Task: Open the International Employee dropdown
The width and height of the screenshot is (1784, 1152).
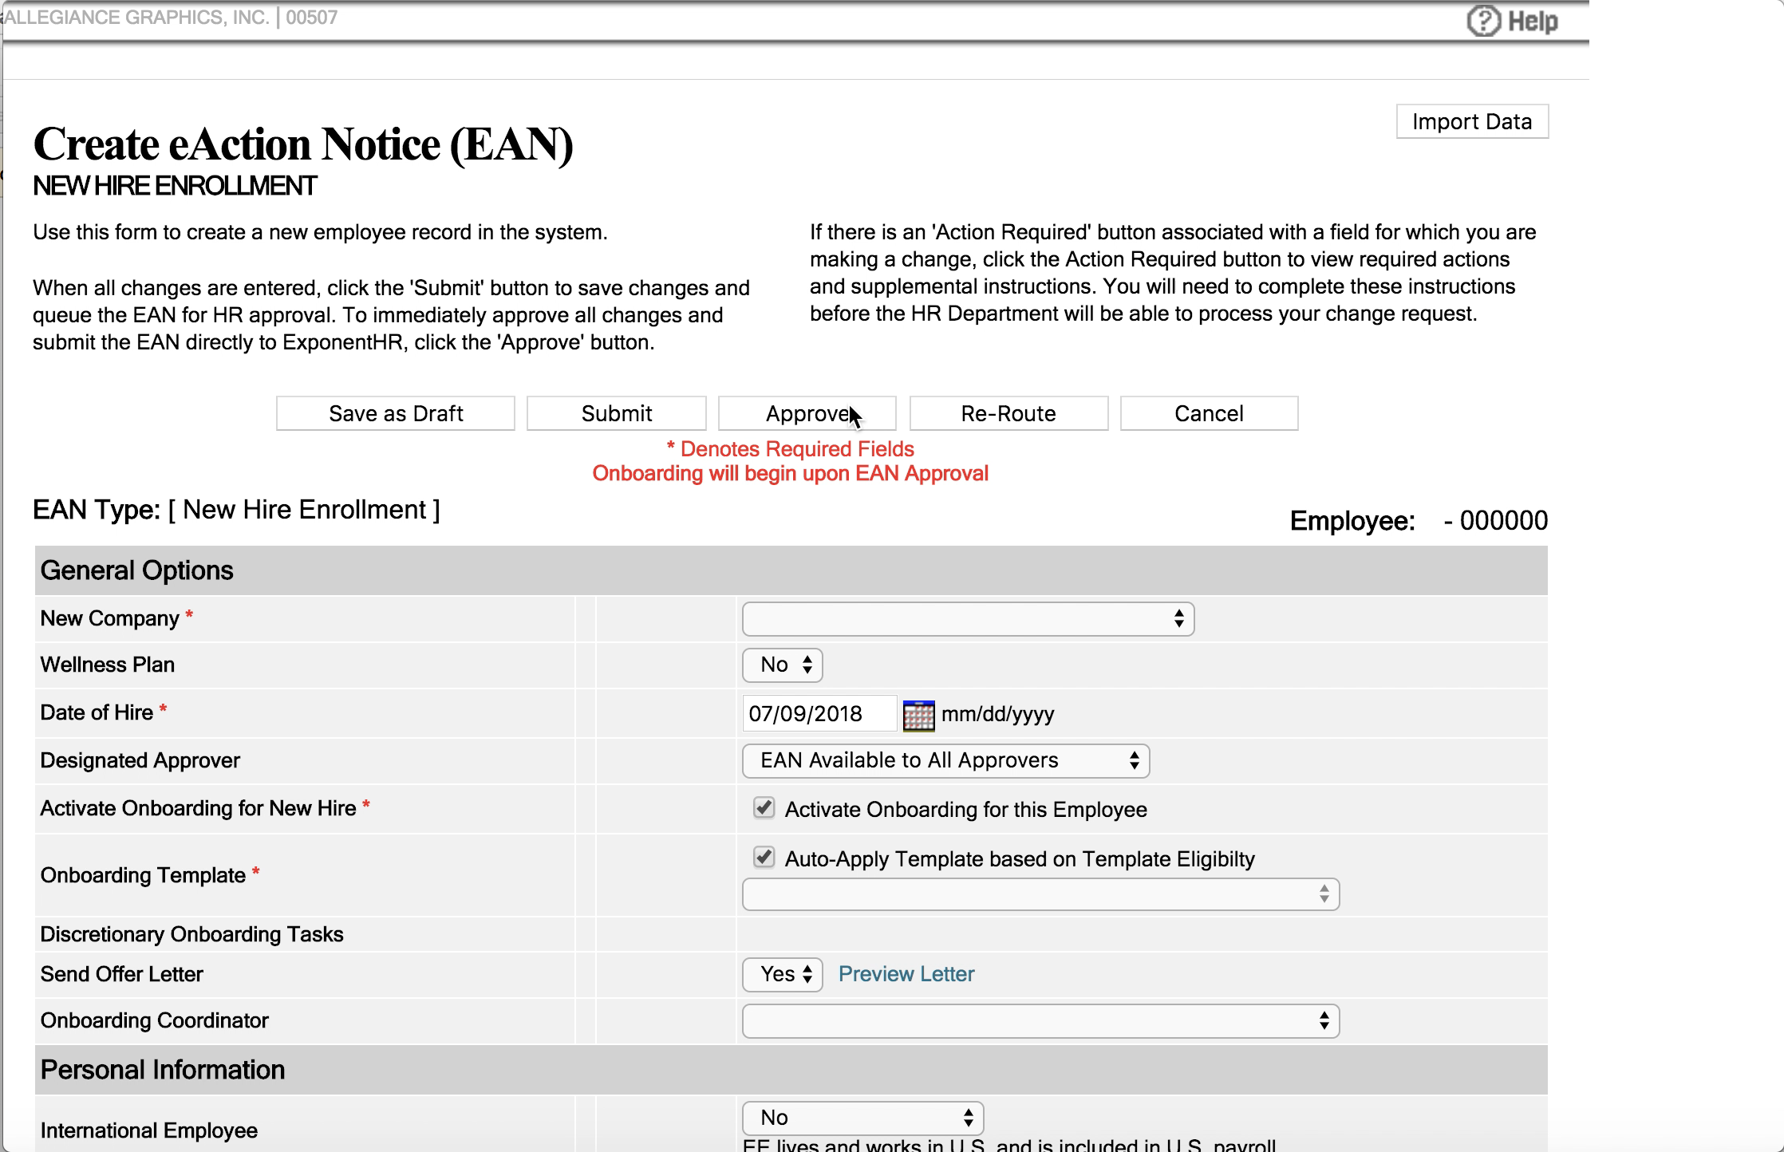Action: (862, 1118)
